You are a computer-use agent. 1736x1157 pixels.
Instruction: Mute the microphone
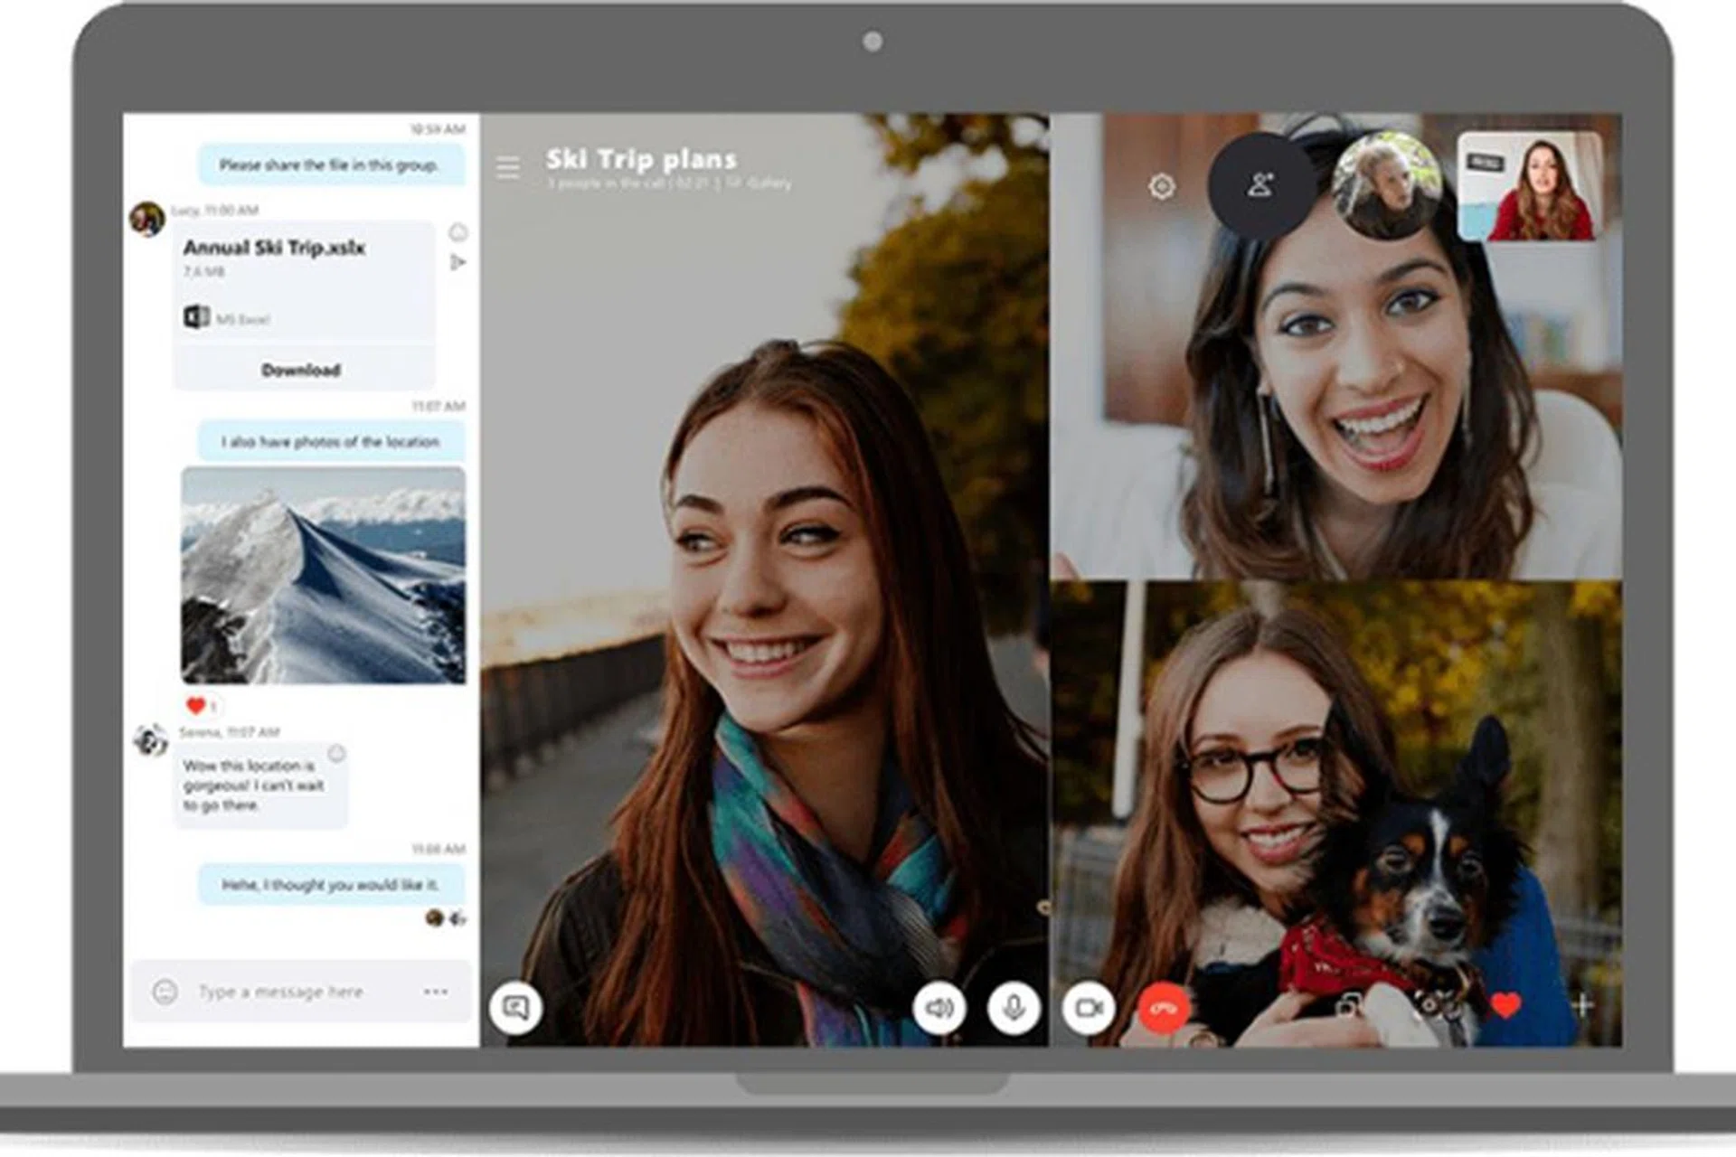point(1013,1006)
